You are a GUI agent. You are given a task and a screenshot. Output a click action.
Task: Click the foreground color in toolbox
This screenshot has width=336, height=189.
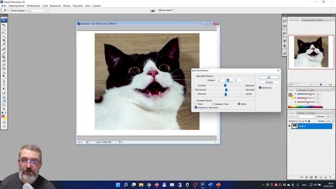coord(3,116)
